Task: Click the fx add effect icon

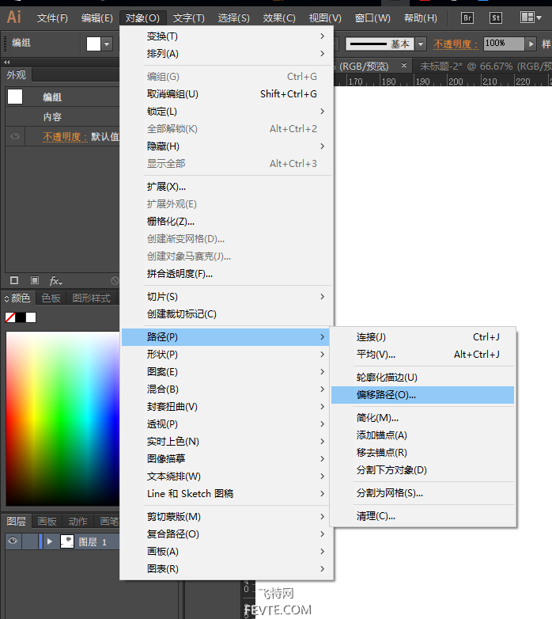Action: (55, 281)
